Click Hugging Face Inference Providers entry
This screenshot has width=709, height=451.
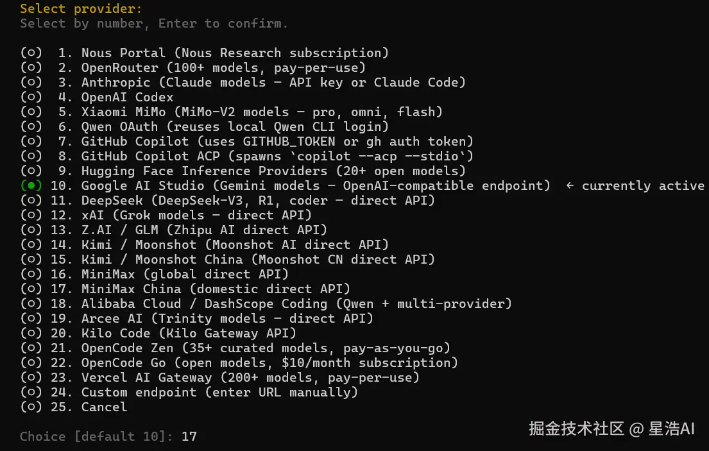(x=273, y=171)
